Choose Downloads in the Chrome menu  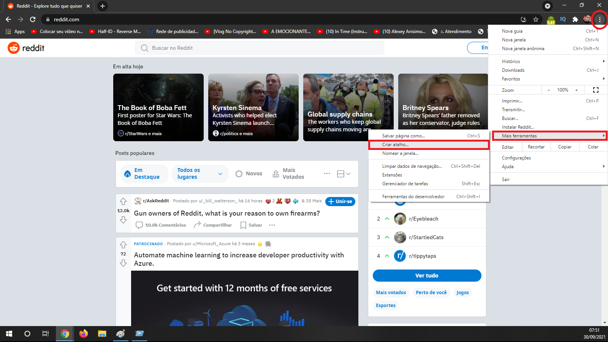[549, 70]
